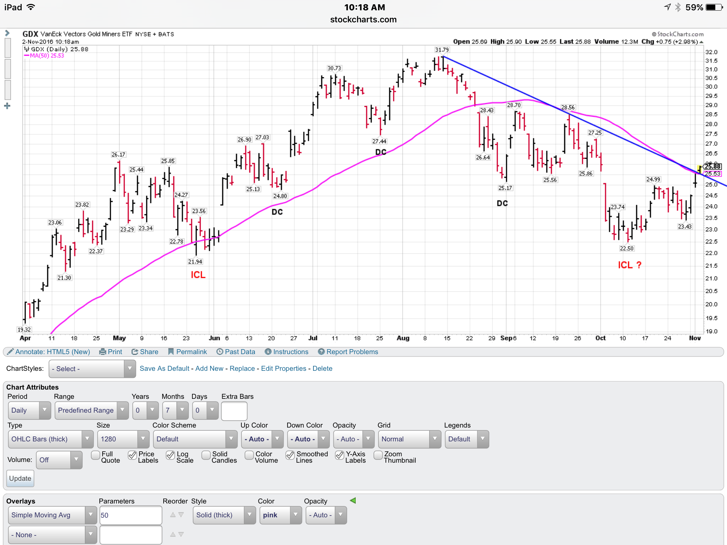Click the Annotate pencil icon
727x545 pixels.
(10, 352)
